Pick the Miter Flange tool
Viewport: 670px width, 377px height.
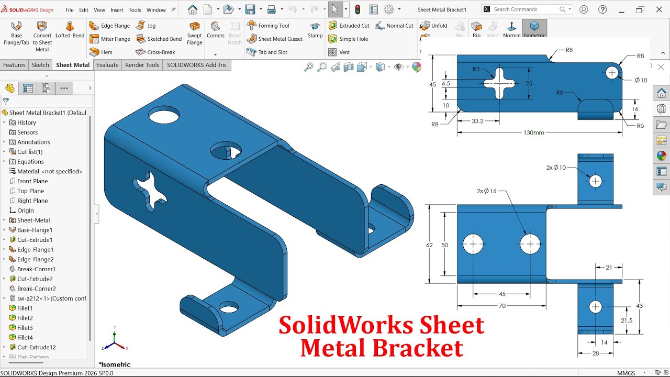(109, 39)
